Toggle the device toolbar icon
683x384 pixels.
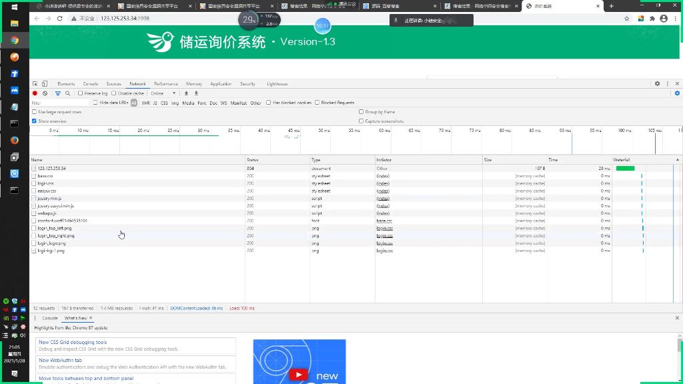tap(45, 83)
